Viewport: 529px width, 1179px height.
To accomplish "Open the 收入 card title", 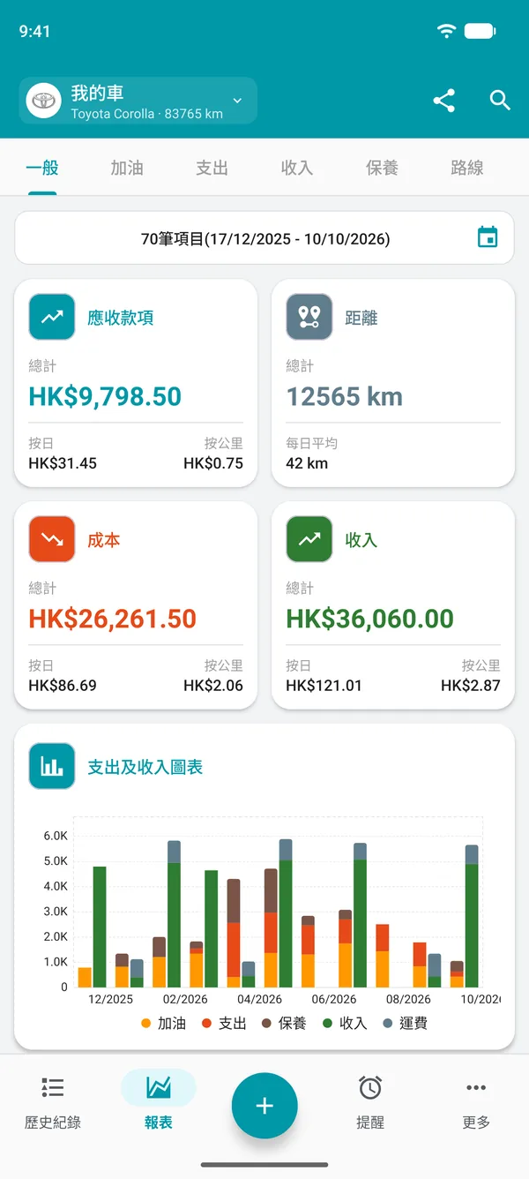I will (361, 540).
